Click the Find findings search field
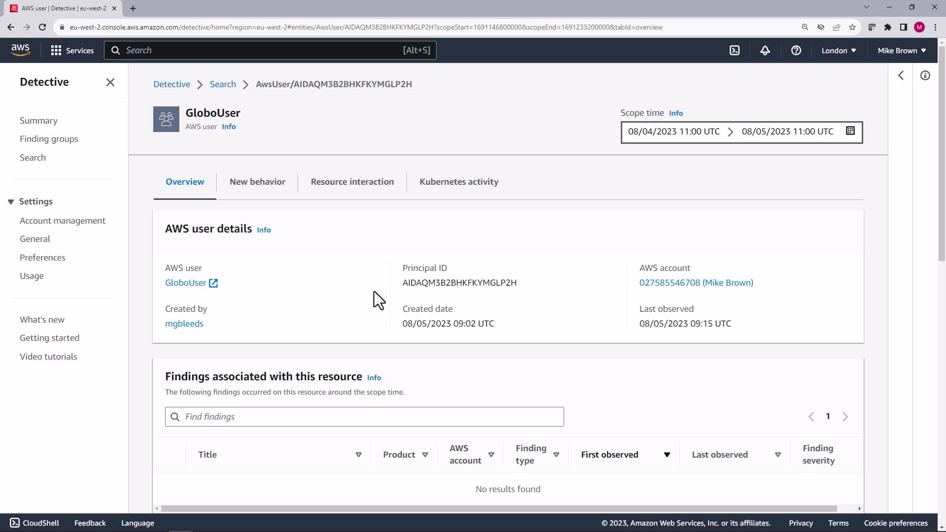The width and height of the screenshot is (946, 532). pos(365,417)
